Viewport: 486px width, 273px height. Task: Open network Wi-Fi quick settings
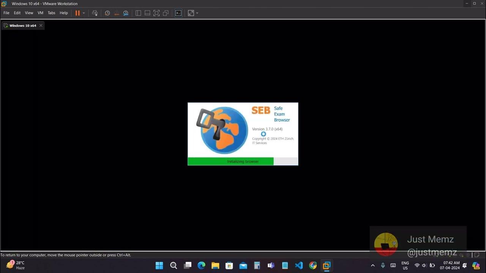pos(417,265)
